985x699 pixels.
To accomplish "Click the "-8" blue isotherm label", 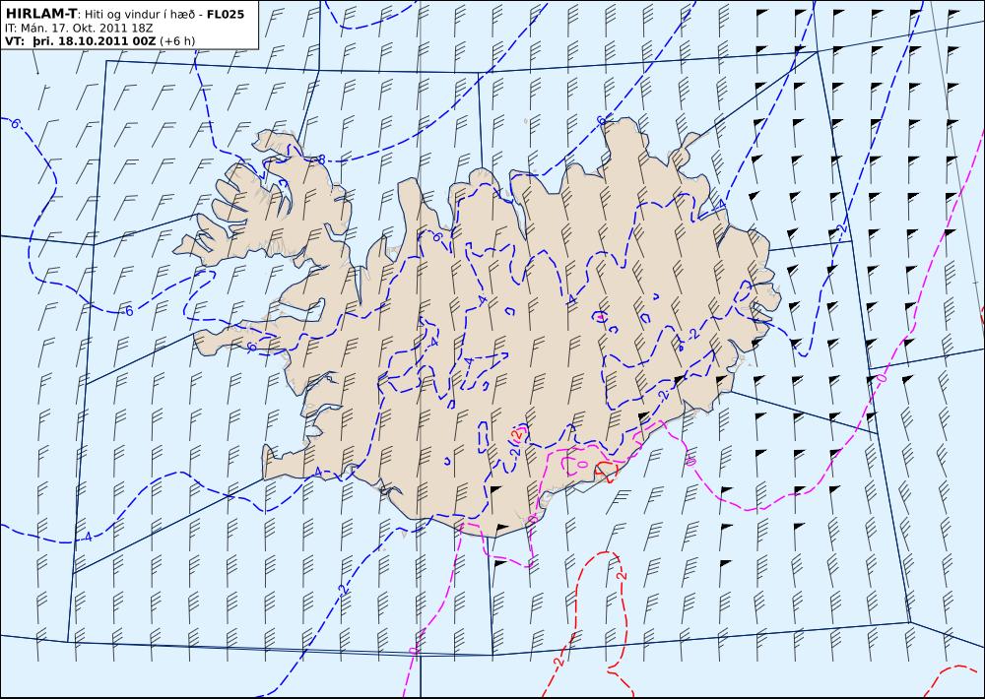I will 318,159.
